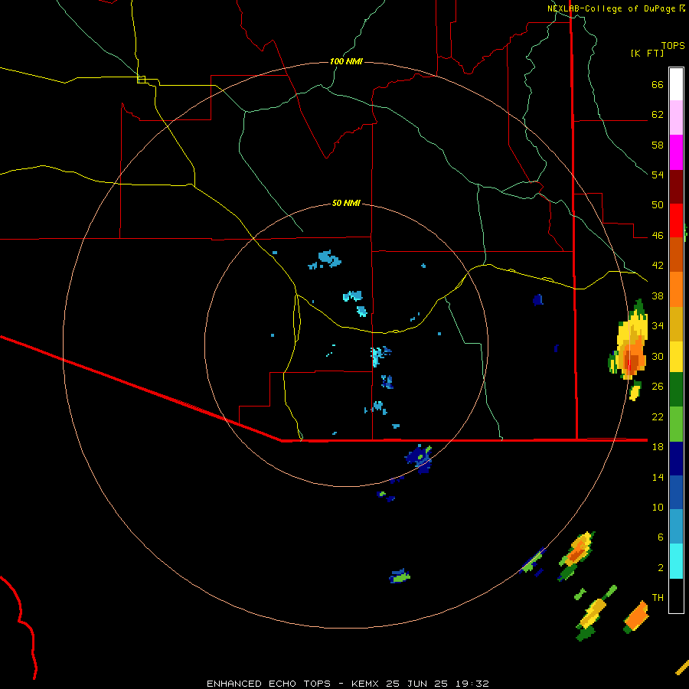This screenshot has width=689, height=689.
Task: Click the 'TH' legend scale label
Action: pos(658,598)
